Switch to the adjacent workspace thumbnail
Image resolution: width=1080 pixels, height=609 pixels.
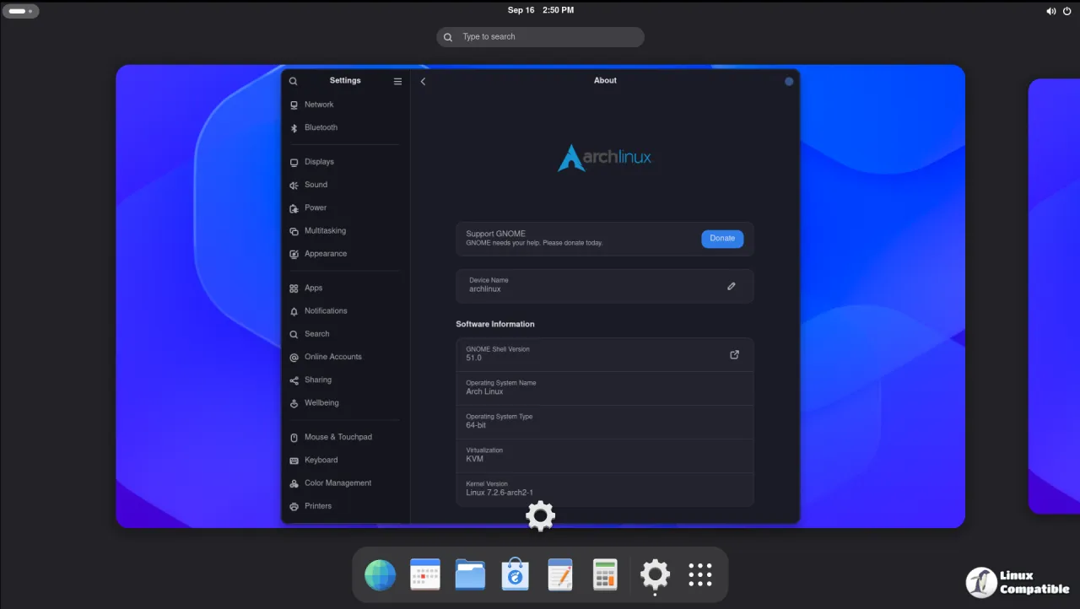[1054, 295]
